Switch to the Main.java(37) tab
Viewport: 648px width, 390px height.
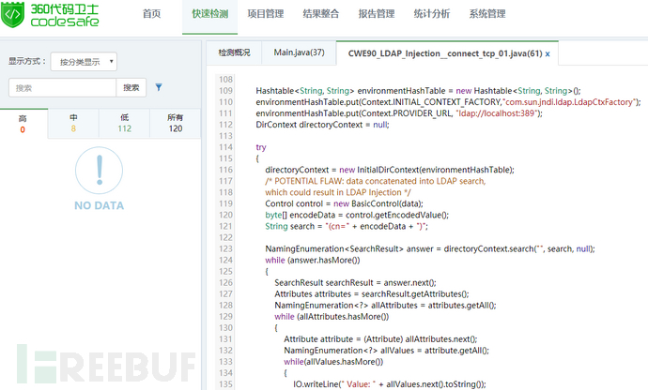[x=299, y=52]
